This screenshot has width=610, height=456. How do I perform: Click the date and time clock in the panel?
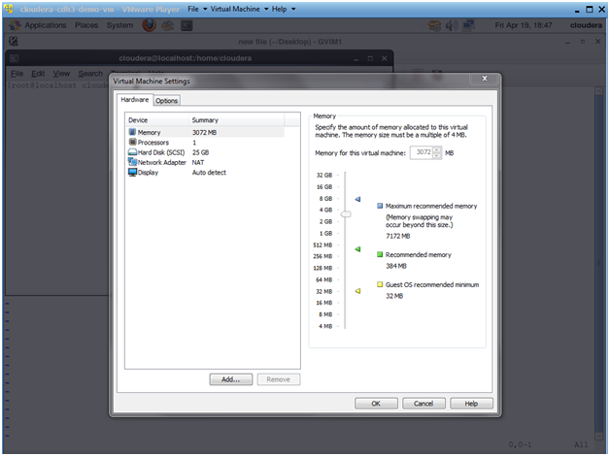coord(524,25)
